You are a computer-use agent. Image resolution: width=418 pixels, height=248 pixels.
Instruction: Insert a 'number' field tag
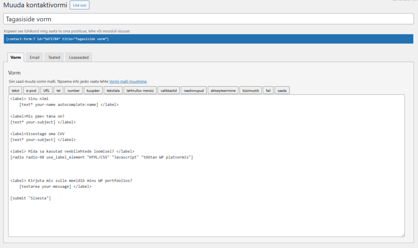[73, 90]
